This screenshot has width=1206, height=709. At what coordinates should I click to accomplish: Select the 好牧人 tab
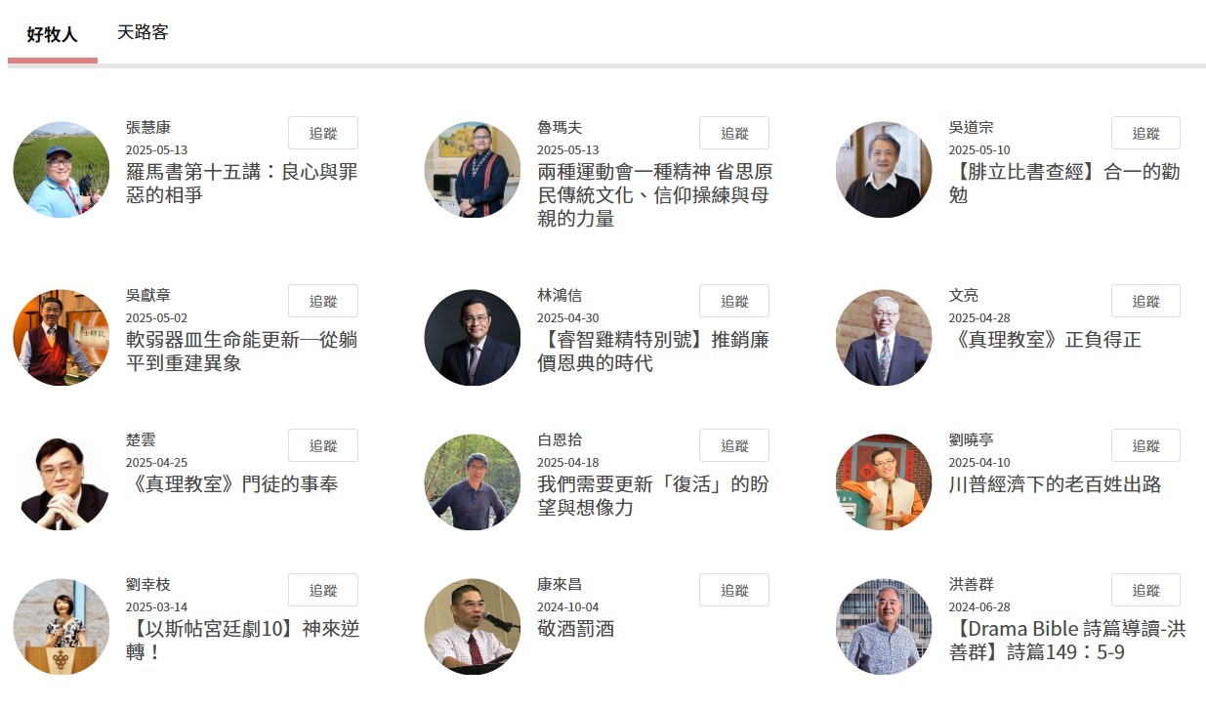pos(53,34)
